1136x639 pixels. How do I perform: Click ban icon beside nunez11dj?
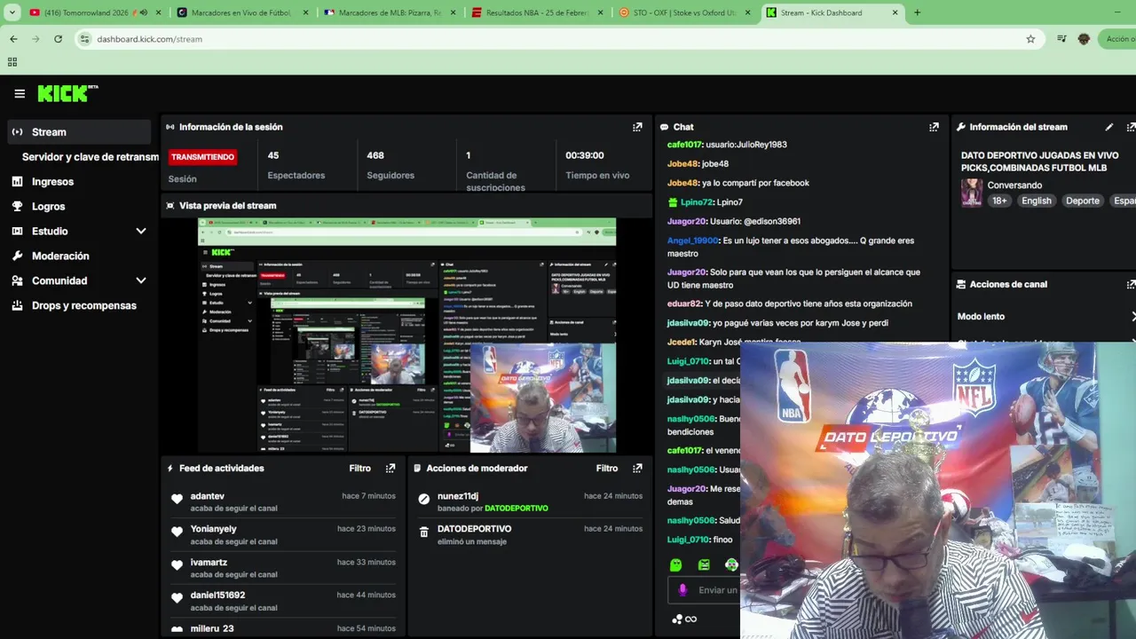pos(423,500)
